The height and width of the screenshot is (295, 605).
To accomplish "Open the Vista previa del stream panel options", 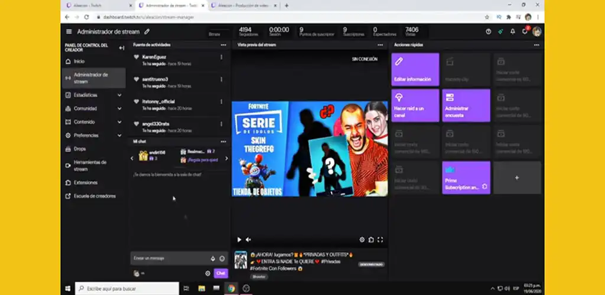I will pyautogui.click(x=380, y=45).
